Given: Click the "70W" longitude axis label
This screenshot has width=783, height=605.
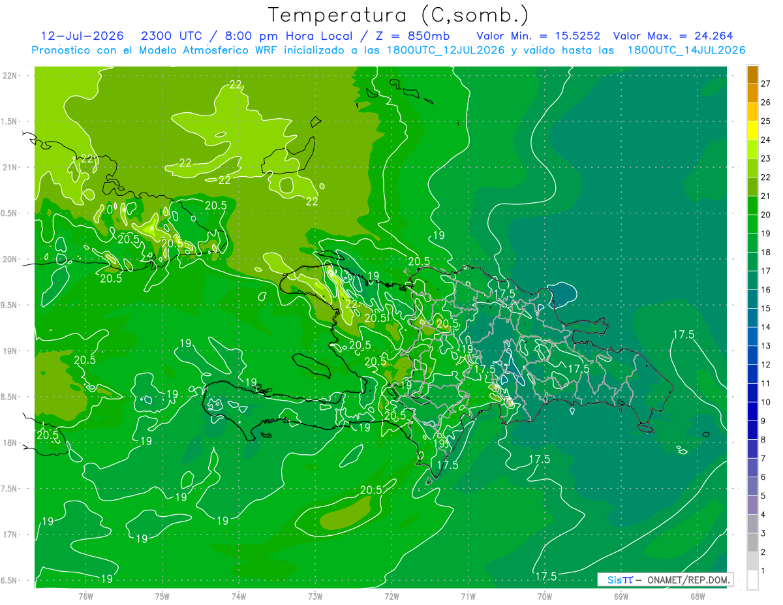Looking at the screenshot, I should [x=545, y=596].
